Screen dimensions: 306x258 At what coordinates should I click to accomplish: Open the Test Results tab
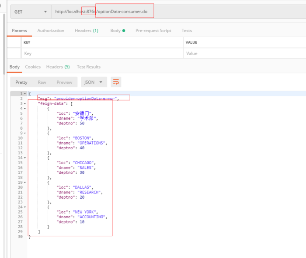coord(89,67)
